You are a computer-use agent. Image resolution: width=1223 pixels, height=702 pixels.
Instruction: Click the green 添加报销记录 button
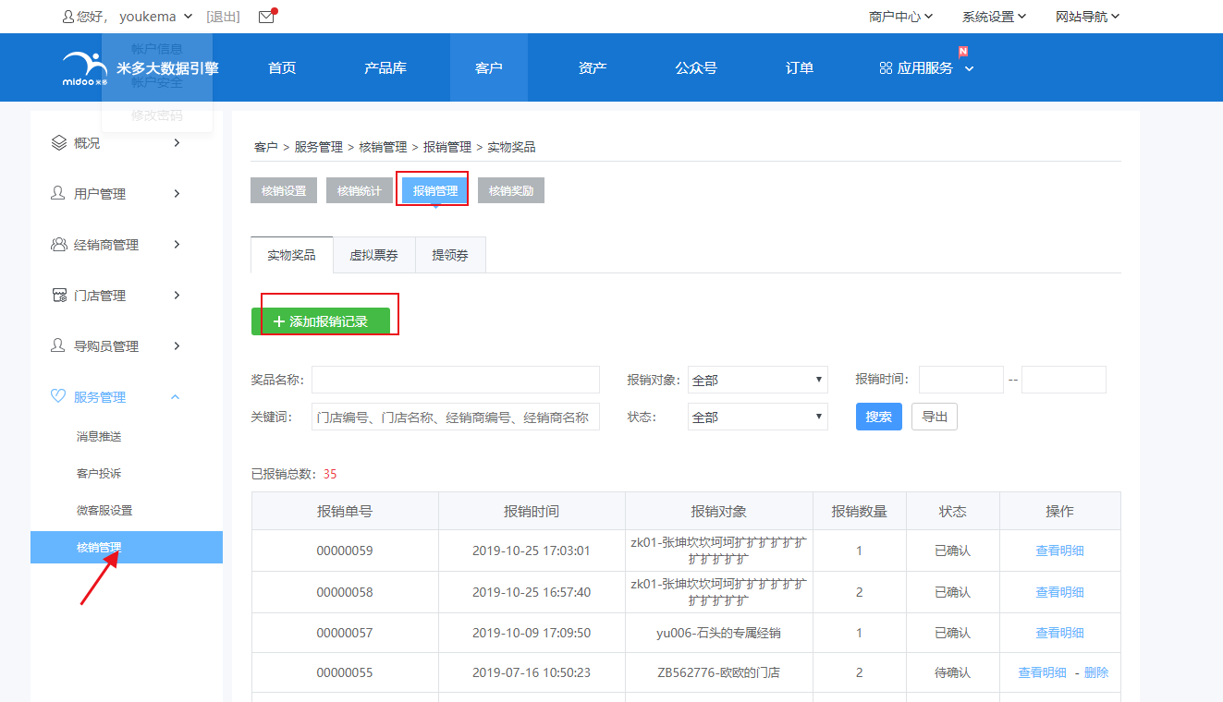(x=321, y=321)
